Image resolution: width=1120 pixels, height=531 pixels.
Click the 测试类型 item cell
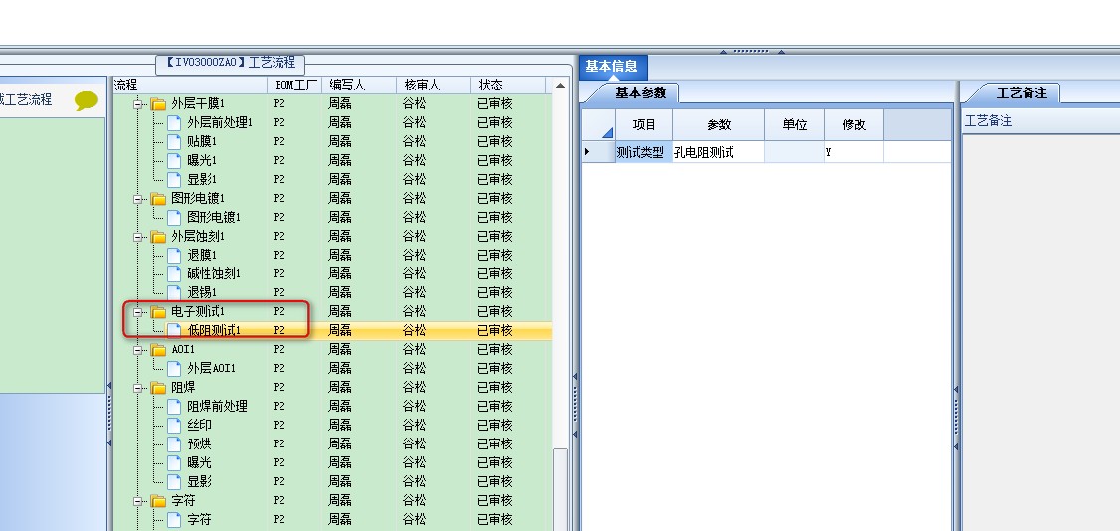click(645, 152)
